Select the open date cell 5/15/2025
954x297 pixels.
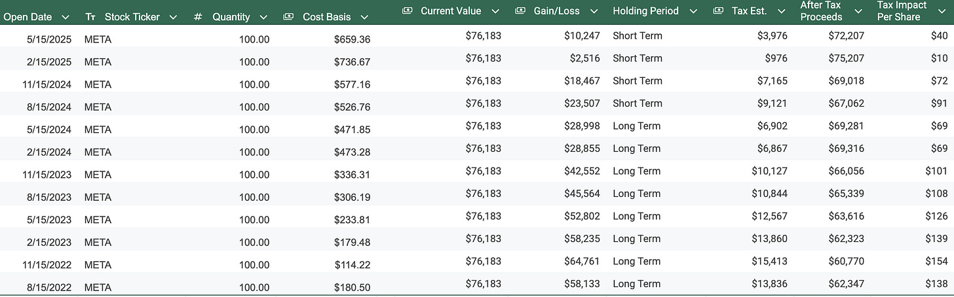coord(49,39)
